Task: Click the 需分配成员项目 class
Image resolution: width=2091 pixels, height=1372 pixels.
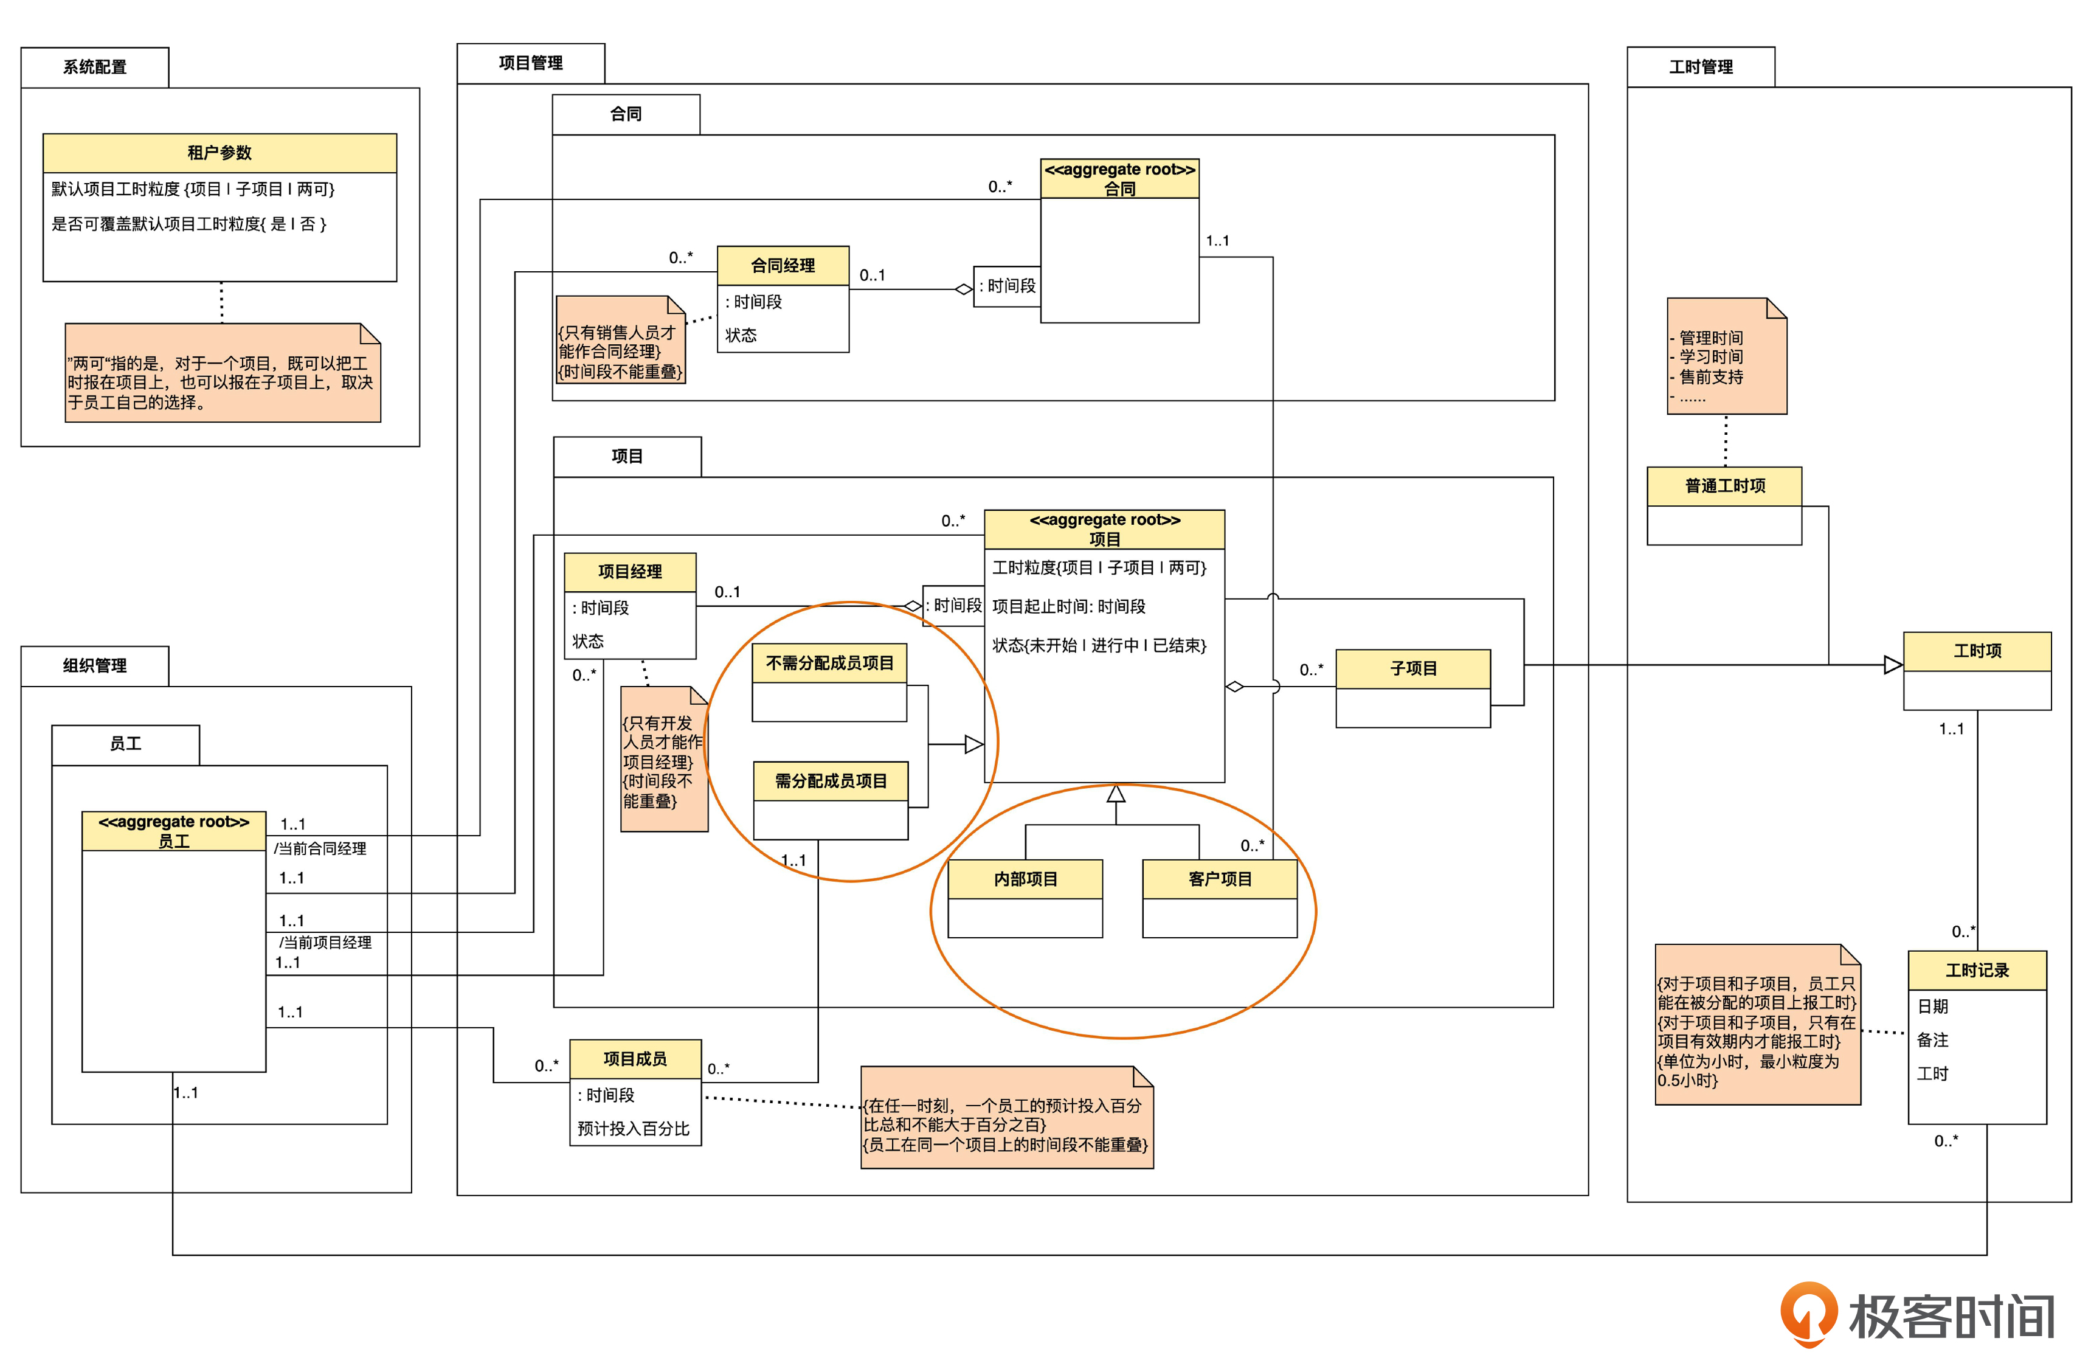Action: (x=830, y=780)
